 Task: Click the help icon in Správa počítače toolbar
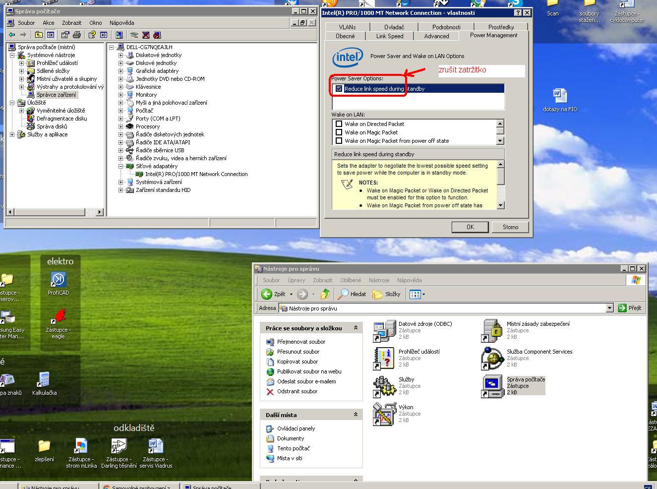(x=92, y=35)
